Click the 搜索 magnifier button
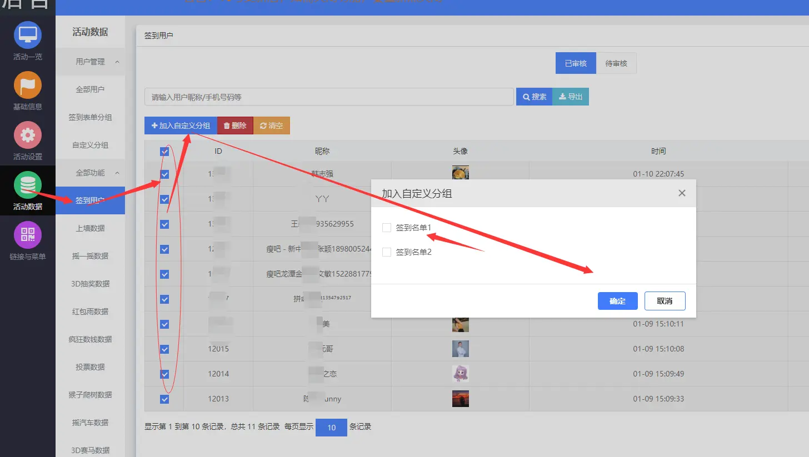 tap(534, 97)
